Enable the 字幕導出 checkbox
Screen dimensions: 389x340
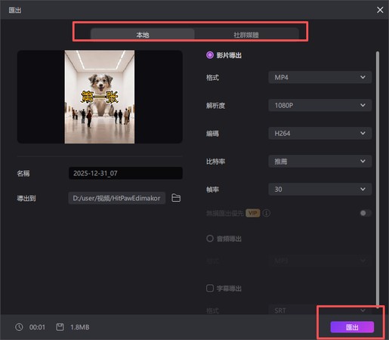point(210,288)
